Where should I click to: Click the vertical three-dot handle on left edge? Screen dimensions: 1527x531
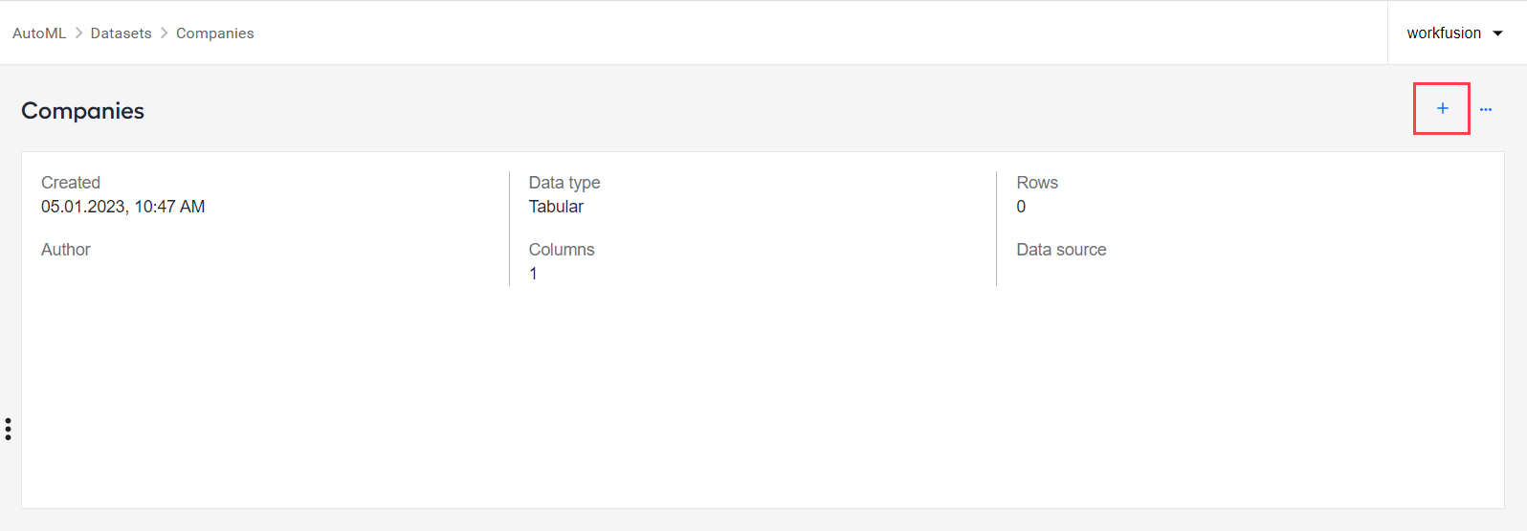pyautogui.click(x=8, y=429)
